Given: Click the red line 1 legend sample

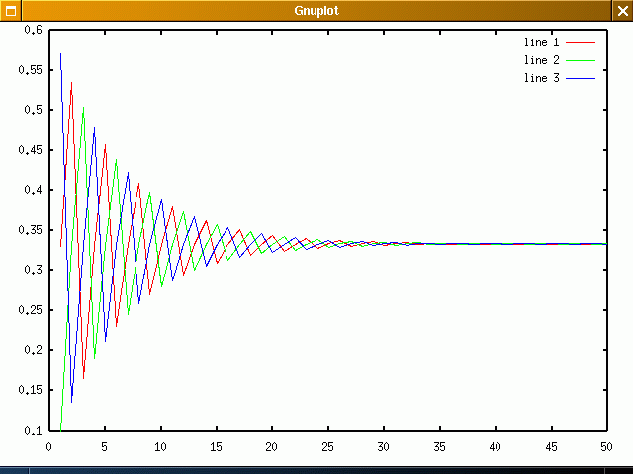Looking at the screenshot, I should 581,43.
